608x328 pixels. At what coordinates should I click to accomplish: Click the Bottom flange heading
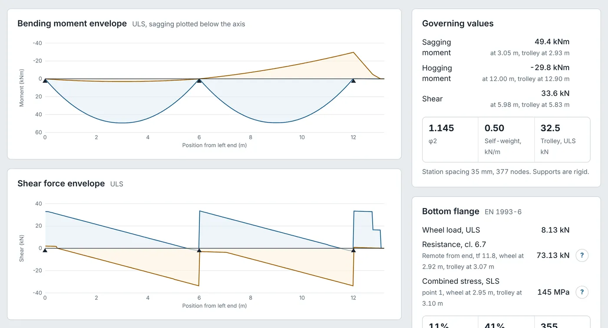pyautogui.click(x=451, y=211)
